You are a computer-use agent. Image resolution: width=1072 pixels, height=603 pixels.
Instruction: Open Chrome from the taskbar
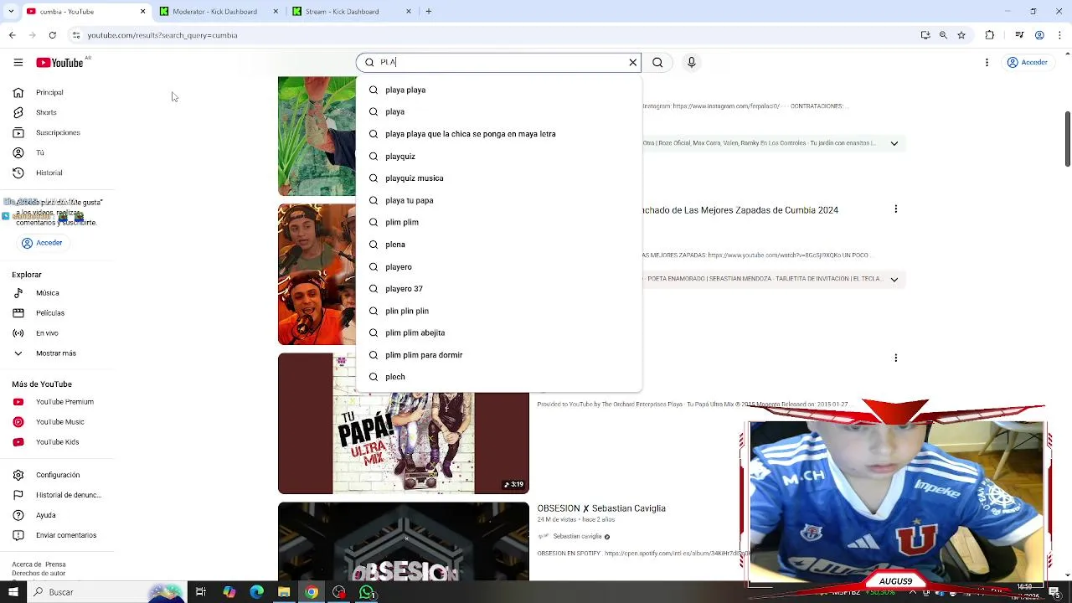(x=311, y=592)
